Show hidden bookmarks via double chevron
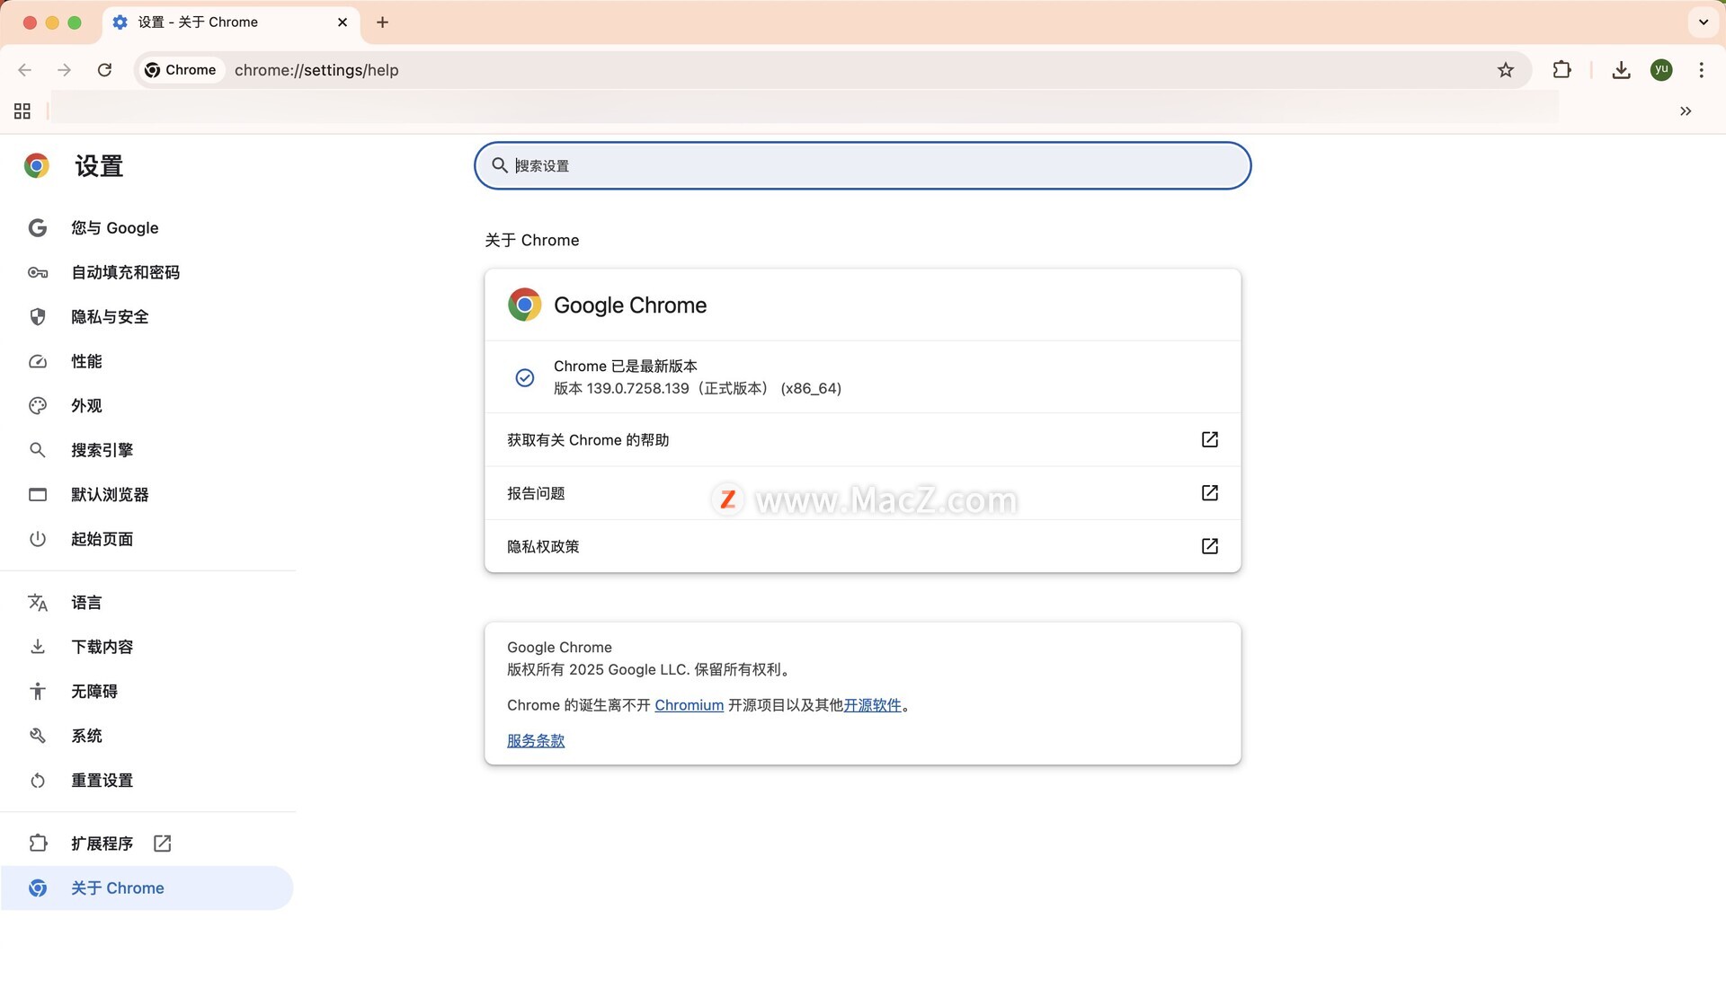The width and height of the screenshot is (1726, 998). point(1686,111)
